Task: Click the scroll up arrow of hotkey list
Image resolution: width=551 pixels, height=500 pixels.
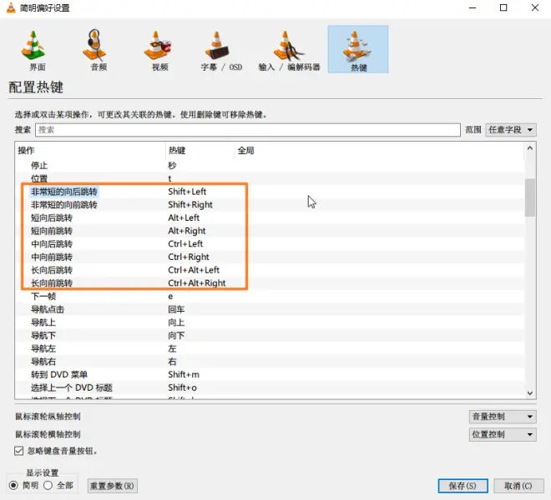Action: click(530, 148)
